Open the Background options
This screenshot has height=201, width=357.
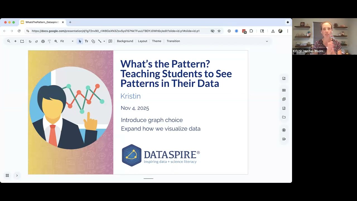point(125,41)
